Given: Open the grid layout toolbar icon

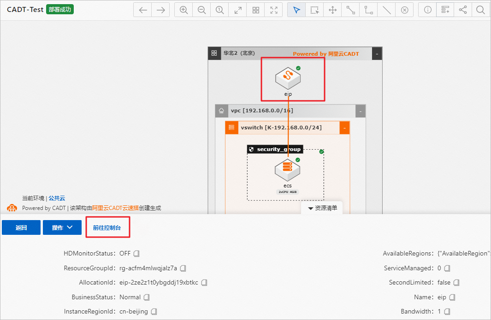Looking at the screenshot, I should tap(256, 10).
